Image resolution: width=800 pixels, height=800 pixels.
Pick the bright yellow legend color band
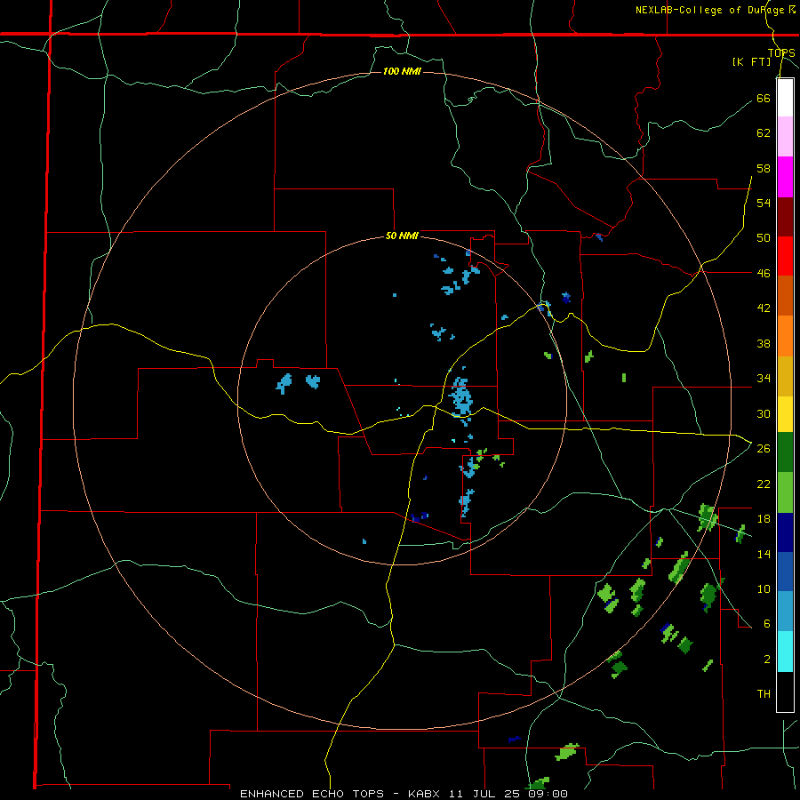click(x=785, y=414)
